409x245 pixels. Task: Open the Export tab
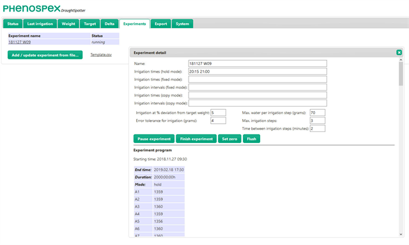tap(160, 24)
